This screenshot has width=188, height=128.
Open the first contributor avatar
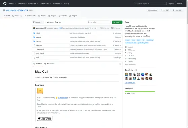(126, 75)
